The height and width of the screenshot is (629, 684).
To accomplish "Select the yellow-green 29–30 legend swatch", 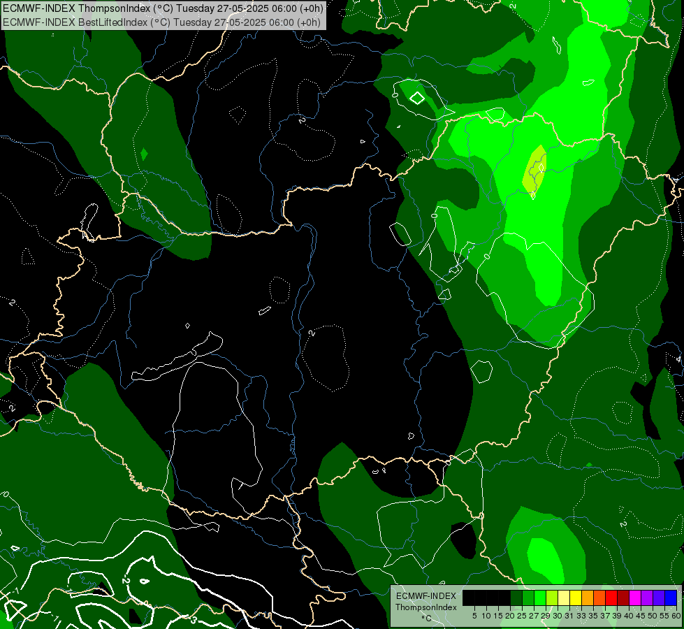I will (x=552, y=598).
